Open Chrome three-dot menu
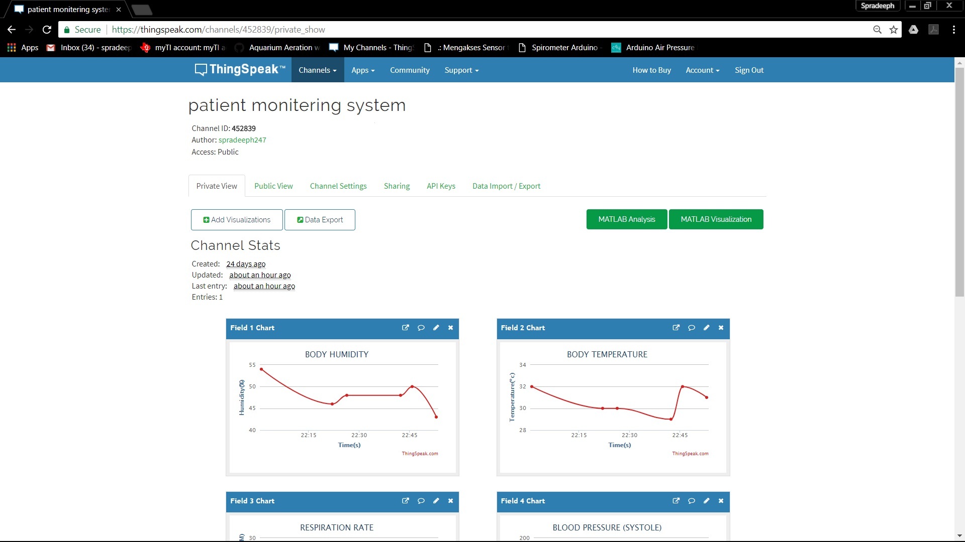965x542 pixels. pyautogui.click(x=954, y=30)
